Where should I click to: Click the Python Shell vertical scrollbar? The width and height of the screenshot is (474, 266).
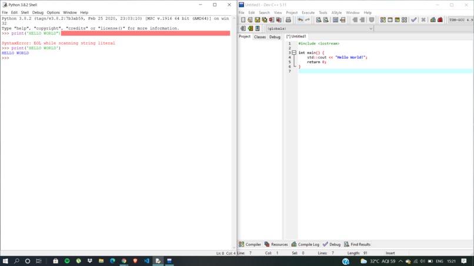pos(233,133)
